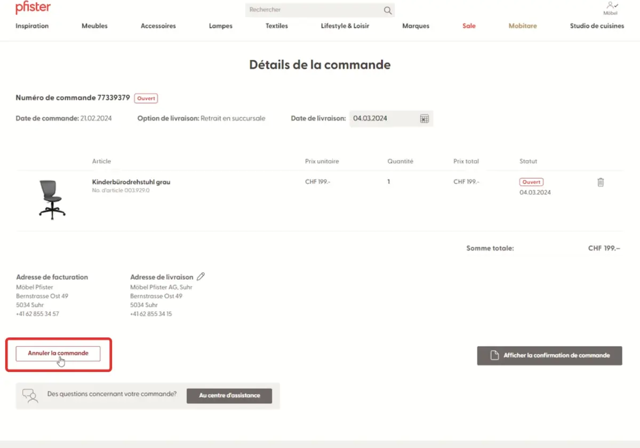This screenshot has height=448, width=640.
Task: Select Studio de cuisines in navigation
Action: point(596,26)
